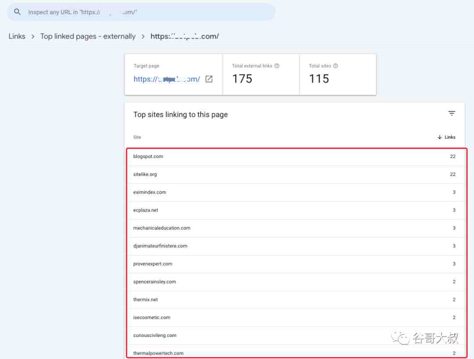Go back to Links breadcrumb
The height and width of the screenshot is (359, 474).
pos(17,36)
